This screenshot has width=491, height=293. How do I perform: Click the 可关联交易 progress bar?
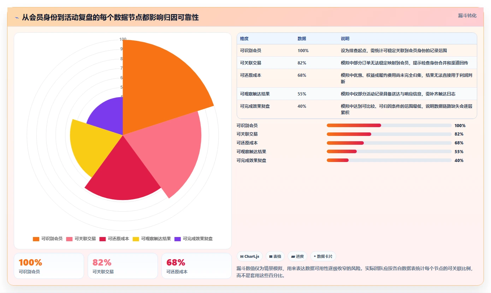pyautogui.click(x=389, y=134)
